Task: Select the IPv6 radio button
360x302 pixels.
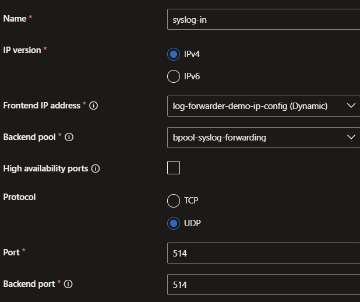Action: coord(173,76)
